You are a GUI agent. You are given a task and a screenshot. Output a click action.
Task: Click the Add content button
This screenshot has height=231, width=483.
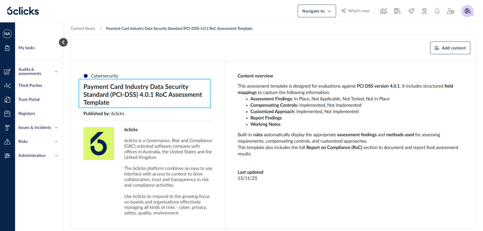(x=450, y=48)
